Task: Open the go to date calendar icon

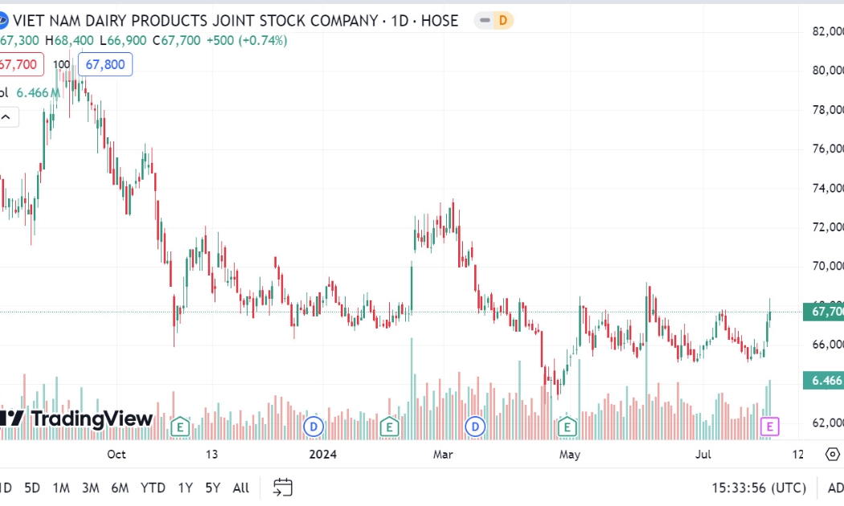Action: [283, 488]
